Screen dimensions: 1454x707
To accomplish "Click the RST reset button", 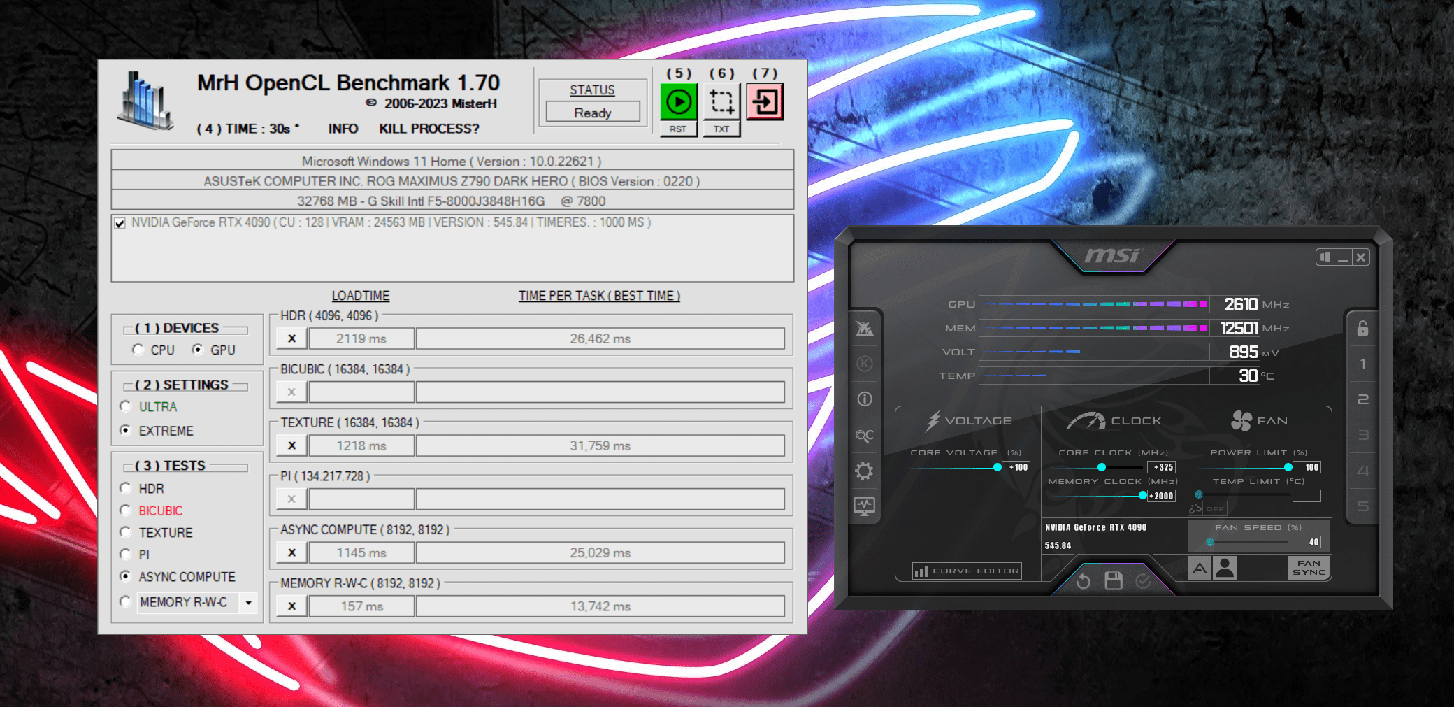I will click(678, 129).
